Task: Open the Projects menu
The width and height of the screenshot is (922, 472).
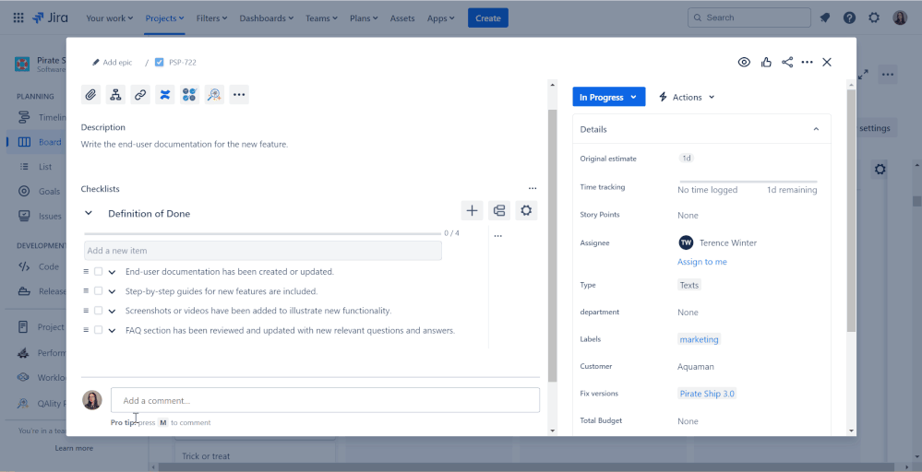Action: coord(164,18)
